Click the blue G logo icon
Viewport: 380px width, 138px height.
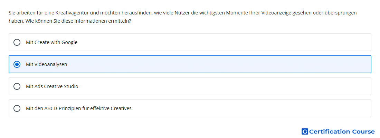coord(305,131)
